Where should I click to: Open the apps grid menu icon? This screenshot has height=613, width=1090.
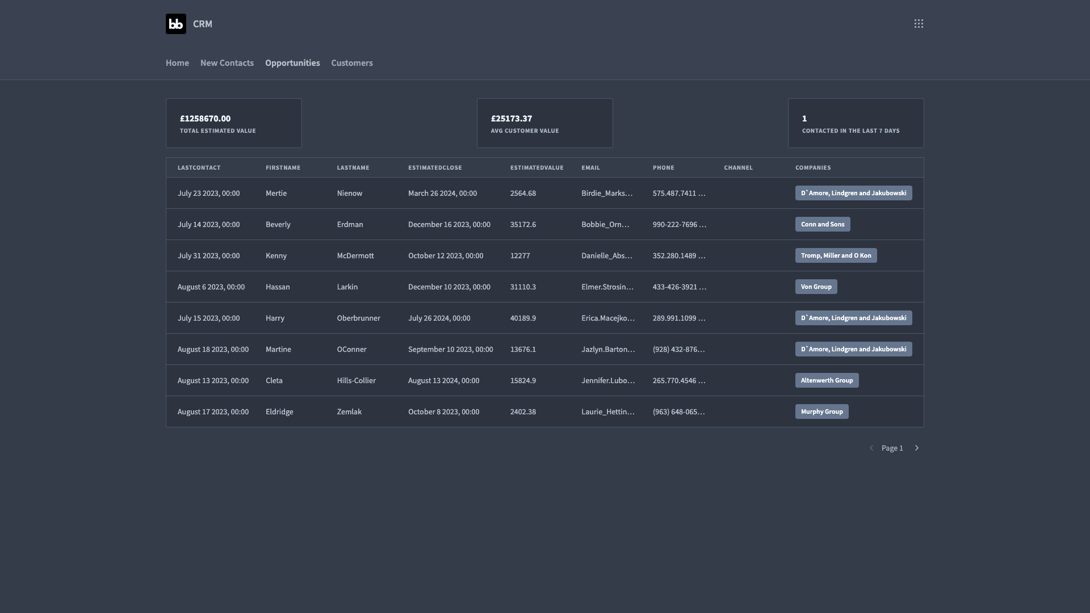click(x=919, y=24)
